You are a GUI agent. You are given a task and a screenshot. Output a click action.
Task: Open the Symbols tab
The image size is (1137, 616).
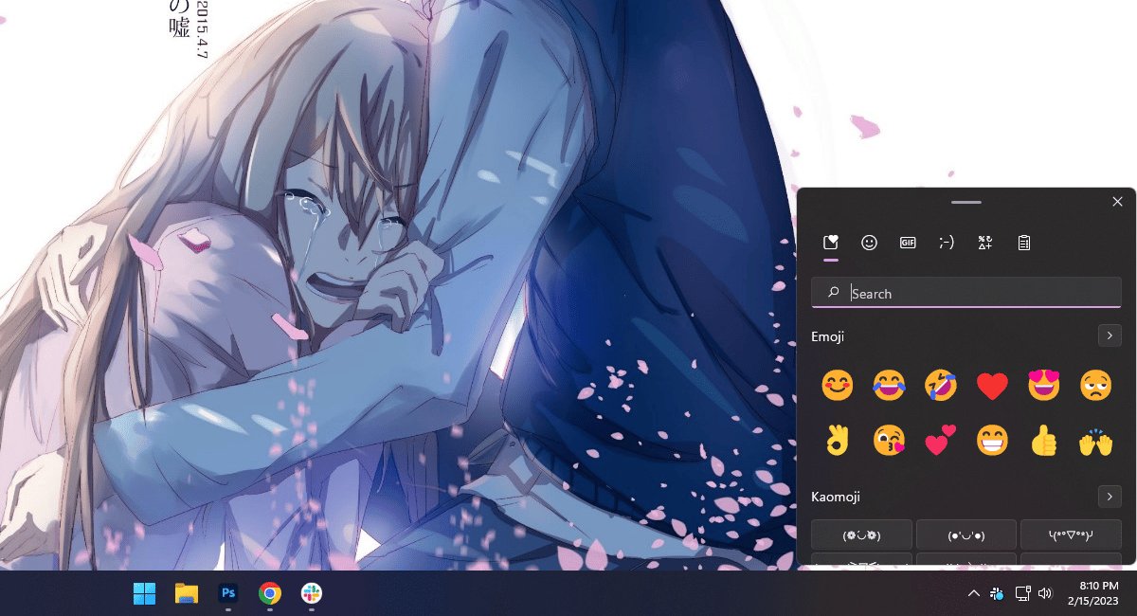984,243
